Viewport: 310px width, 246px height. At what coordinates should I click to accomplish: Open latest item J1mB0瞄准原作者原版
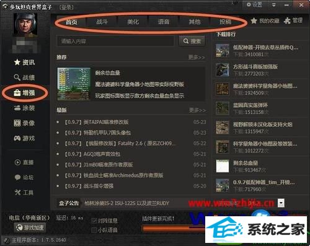(x=99, y=165)
